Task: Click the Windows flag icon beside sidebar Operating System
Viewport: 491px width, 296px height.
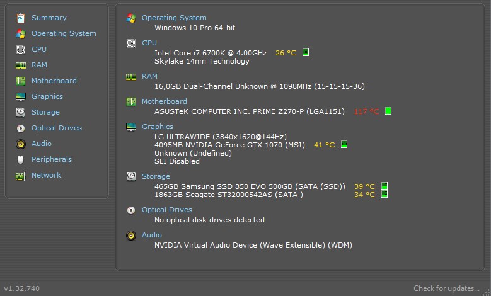Action: 21,34
